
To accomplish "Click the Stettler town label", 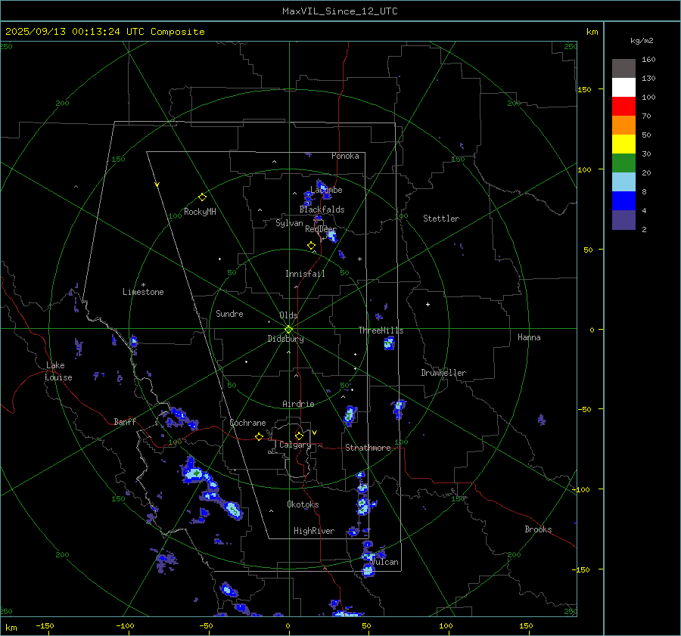I will (441, 219).
